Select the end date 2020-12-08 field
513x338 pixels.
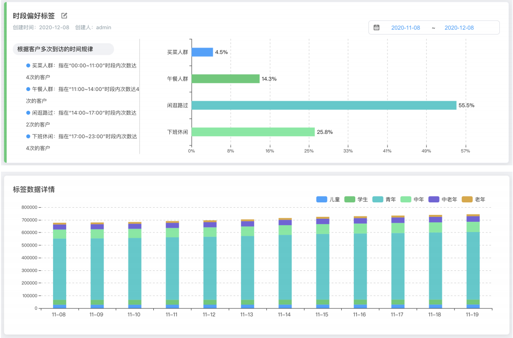pos(458,28)
